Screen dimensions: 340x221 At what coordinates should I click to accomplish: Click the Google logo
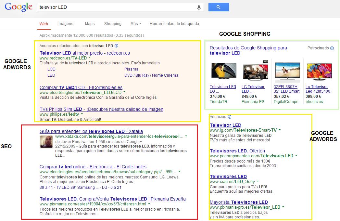pos(19,7)
